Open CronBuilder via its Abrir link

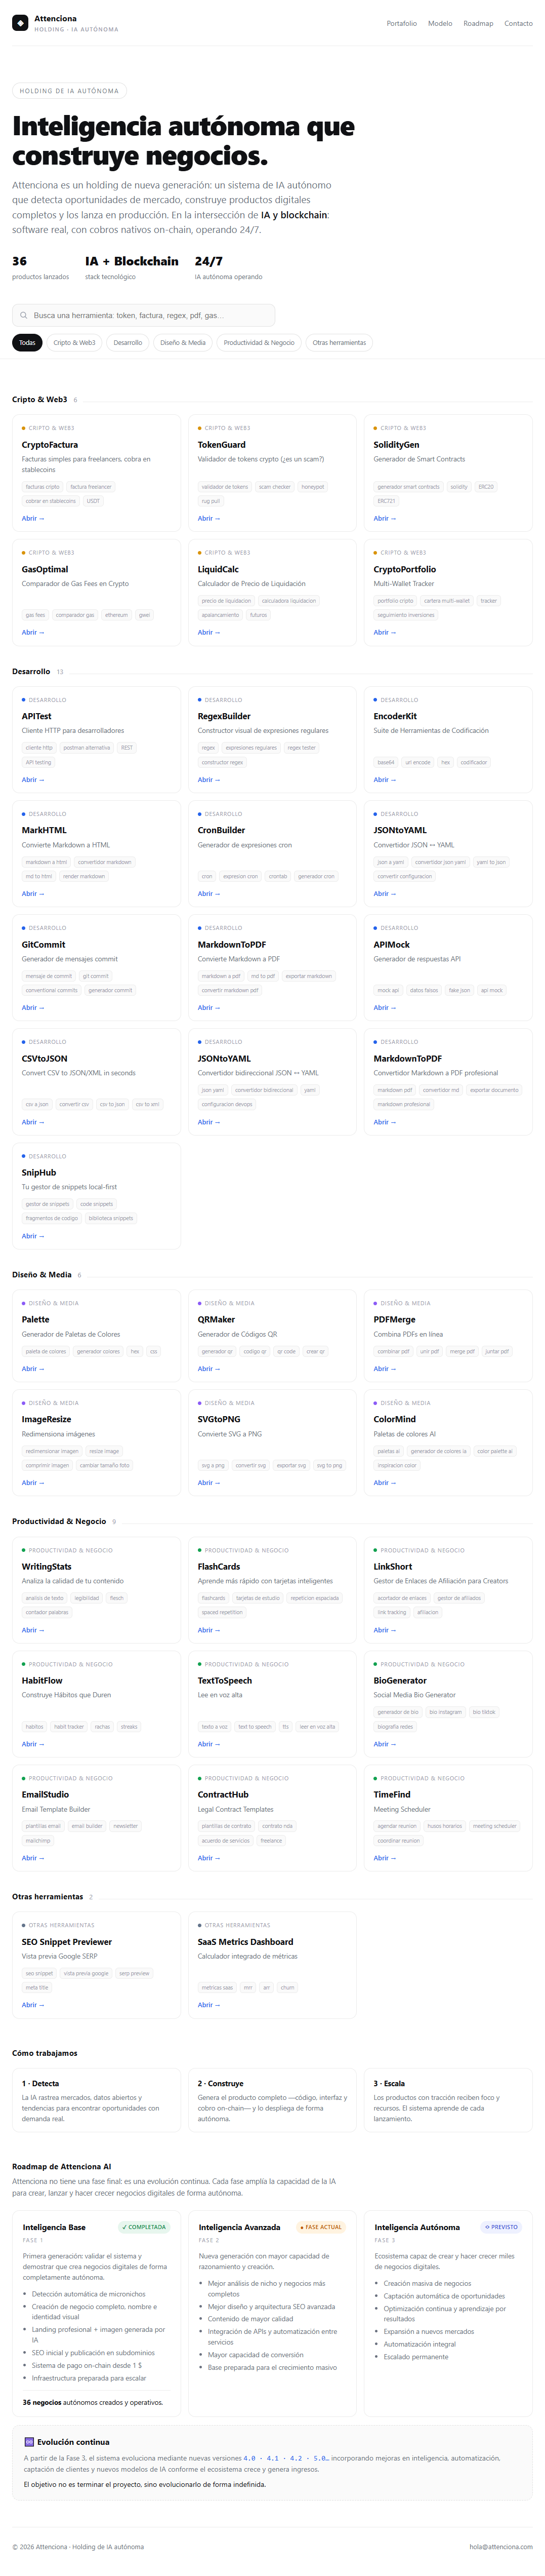(209, 893)
